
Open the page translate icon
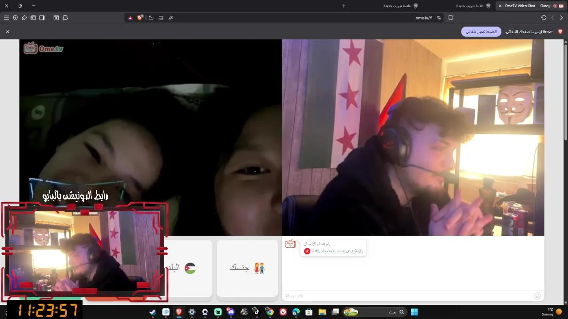pos(171,18)
